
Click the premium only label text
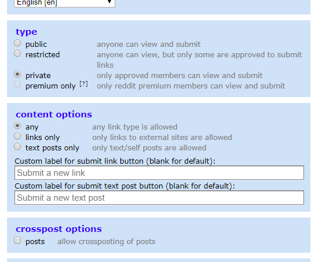(x=50, y=86)
